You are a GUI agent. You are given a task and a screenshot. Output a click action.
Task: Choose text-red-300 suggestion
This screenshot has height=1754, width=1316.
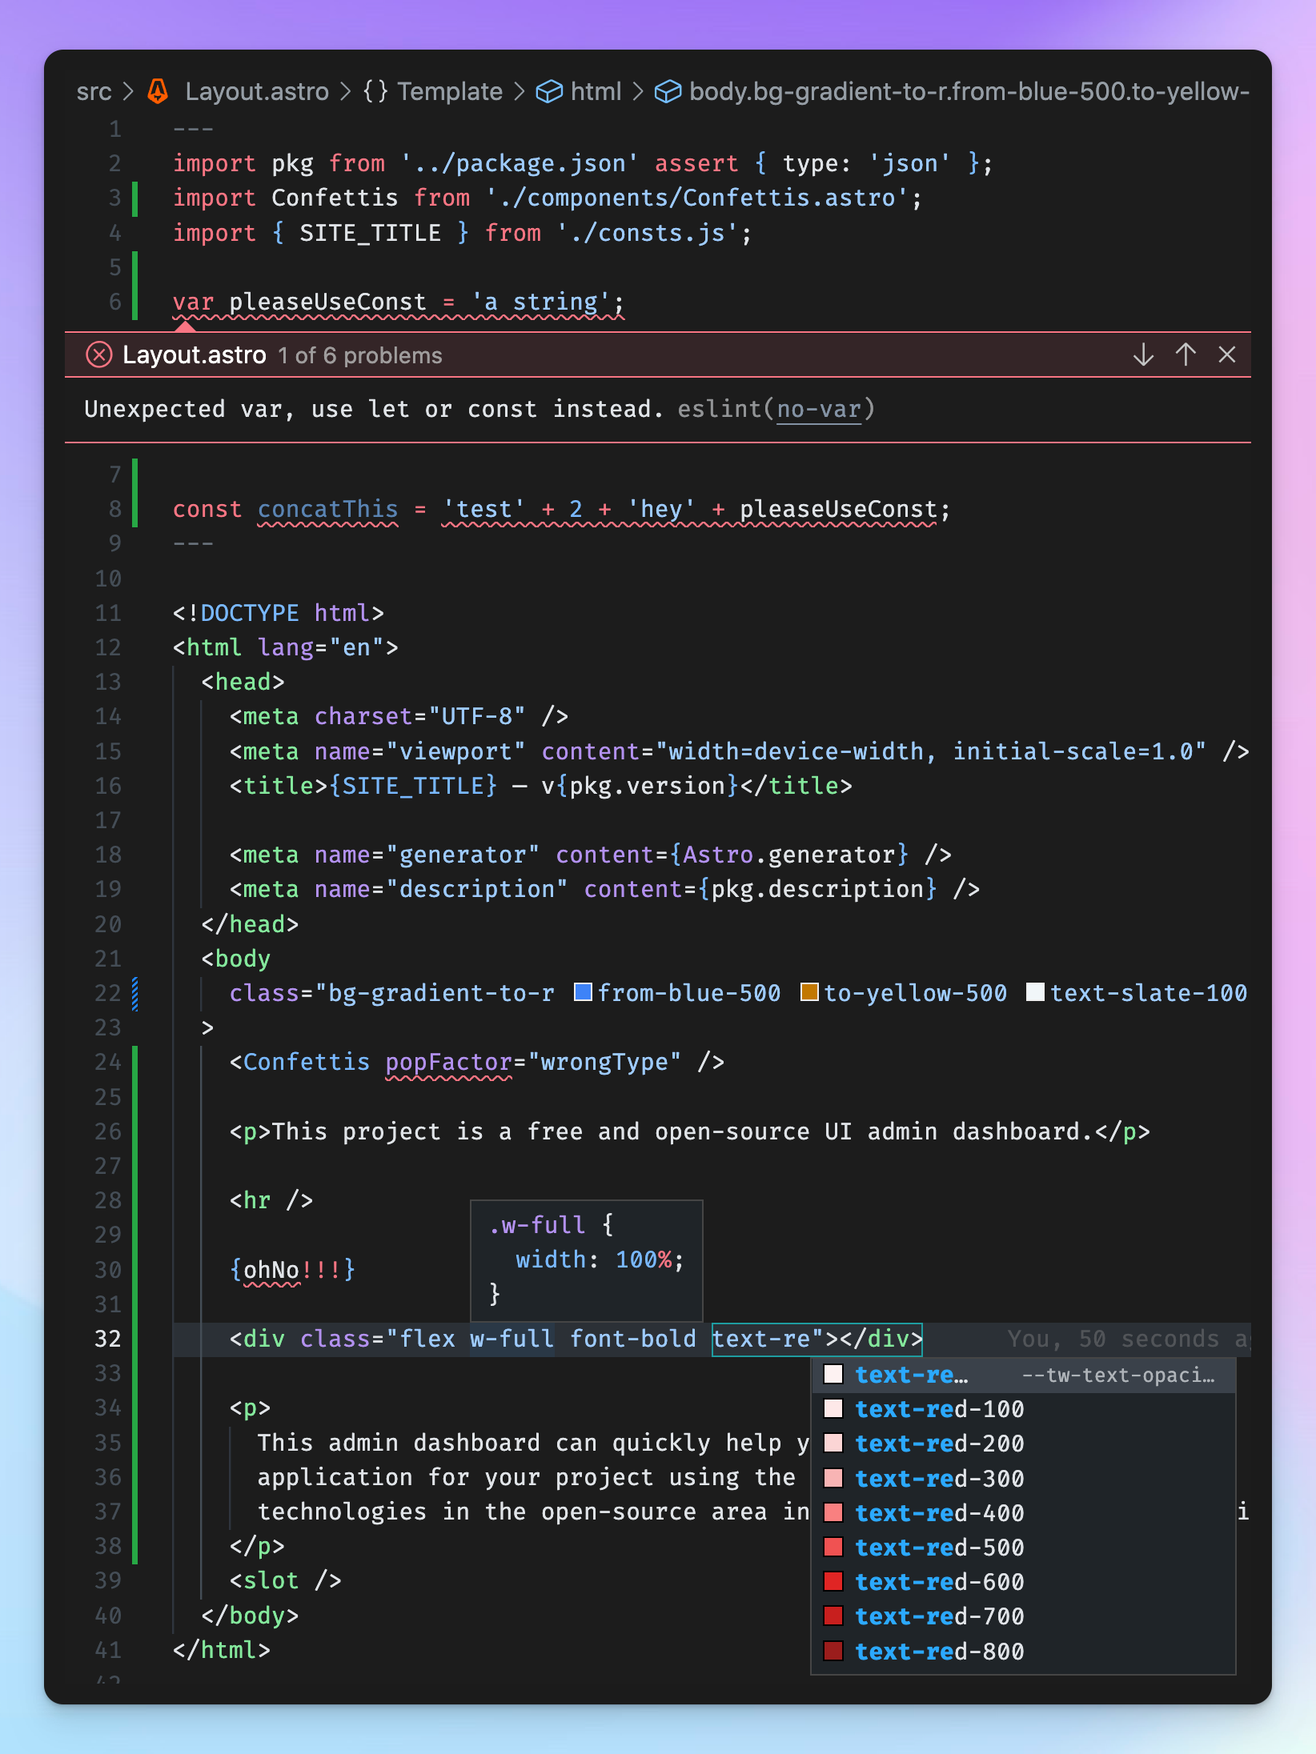coord(1023,1479)
